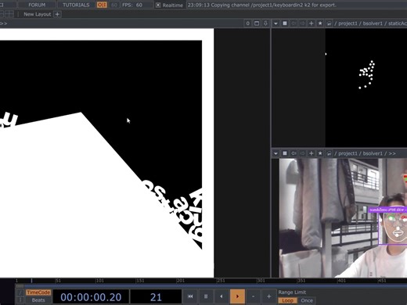The image size is (407, 305).
Task: Expand left pane path >> chevrons
Action: coord(4,23)
